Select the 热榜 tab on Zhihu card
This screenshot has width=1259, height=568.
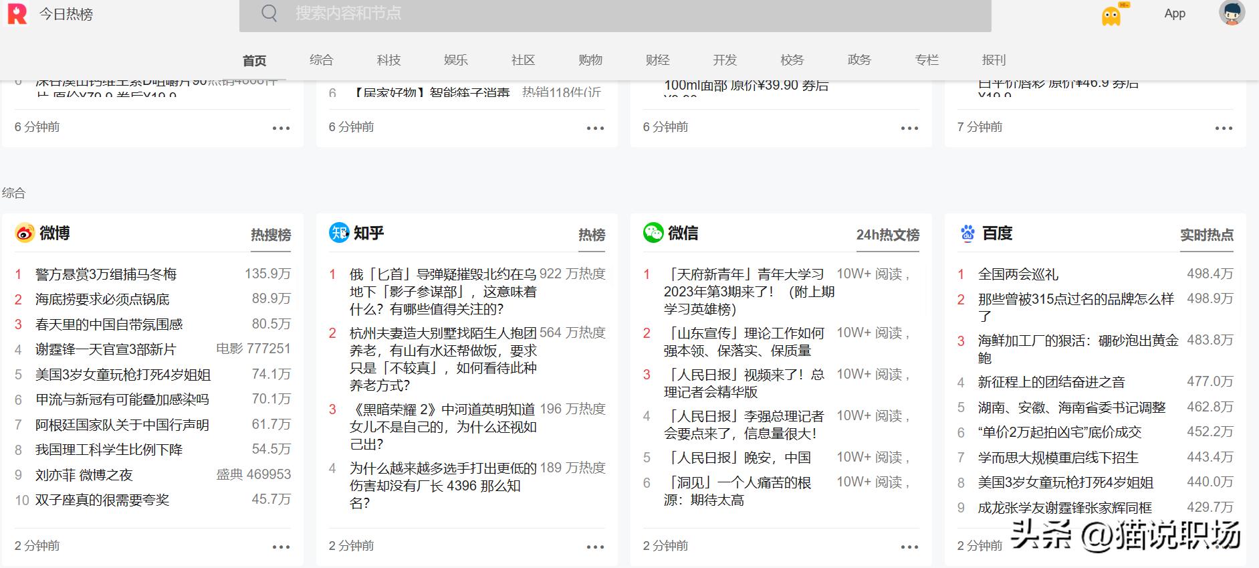tap(592, 235)
